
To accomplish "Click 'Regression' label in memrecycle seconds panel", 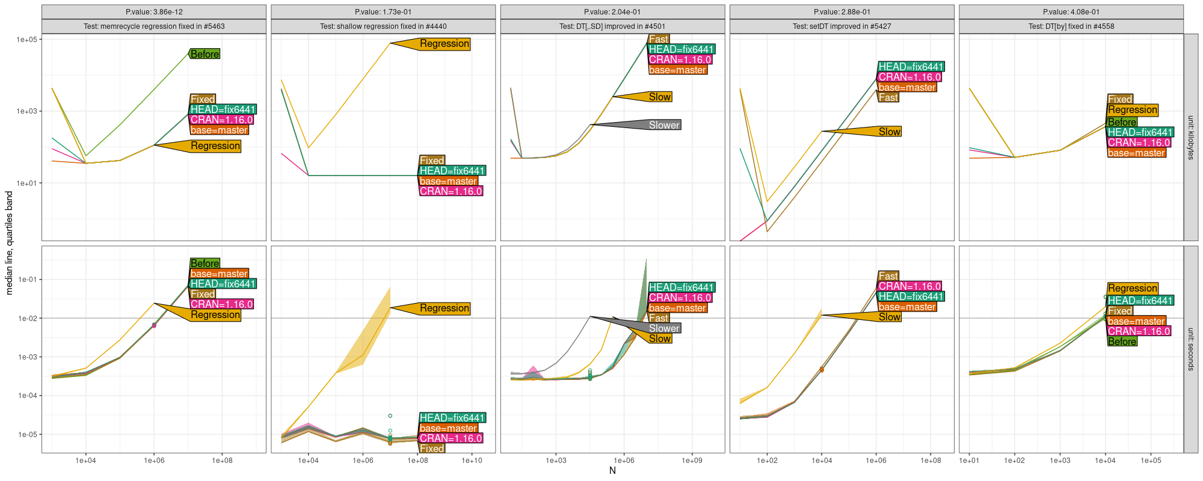I will click(215, 315).
